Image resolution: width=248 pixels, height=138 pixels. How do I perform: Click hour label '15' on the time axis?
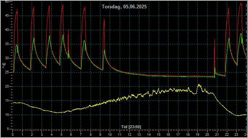click(x=159, y=135)
